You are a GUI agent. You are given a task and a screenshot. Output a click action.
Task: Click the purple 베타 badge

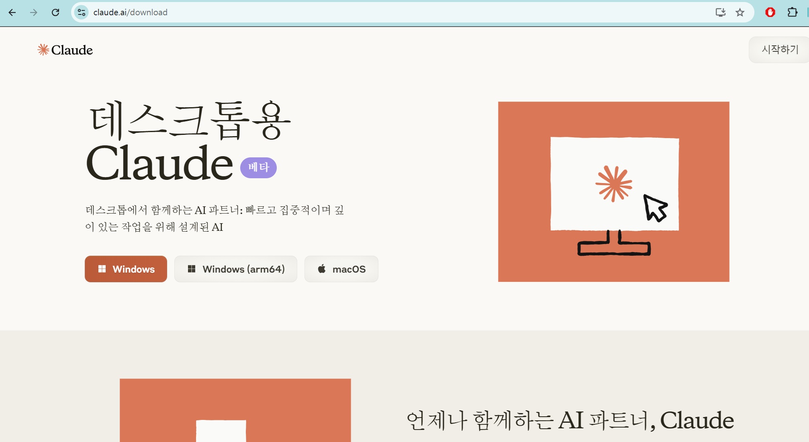tap(258, 167)
